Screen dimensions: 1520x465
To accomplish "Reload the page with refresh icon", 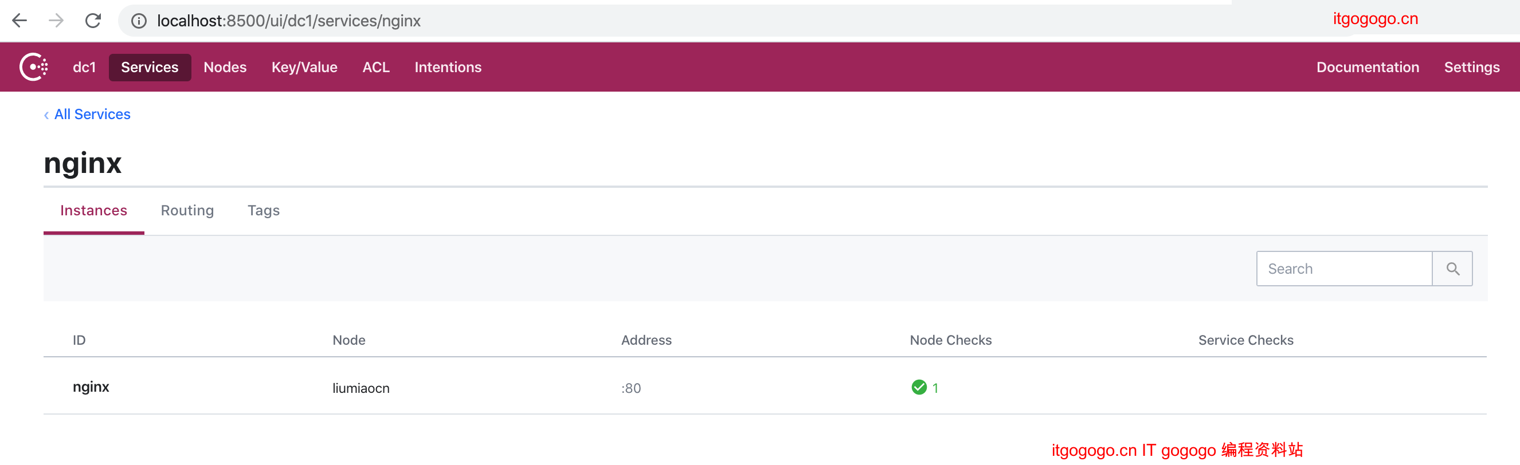I will (93, 21).
